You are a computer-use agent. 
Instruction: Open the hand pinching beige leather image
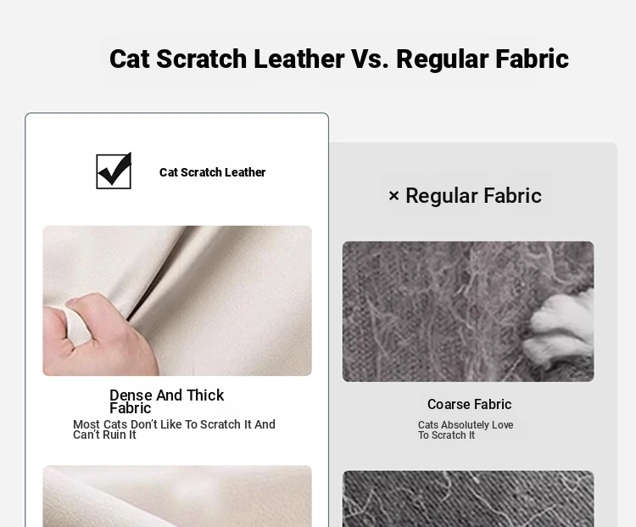point(177,300)
